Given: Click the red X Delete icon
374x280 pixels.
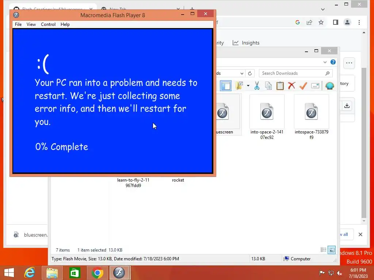Looking at the screenshot, I should click(291, 86).
